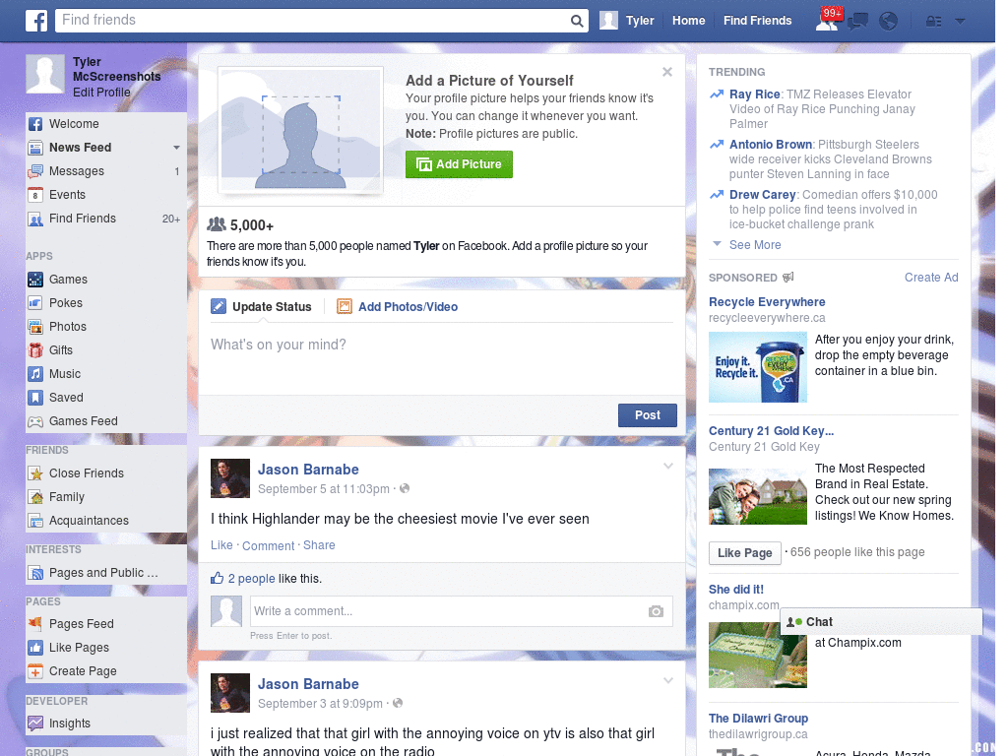Open the Drew Carey trending topic
The height and width of the screenshot is (756, 1008).
point(763,195)
